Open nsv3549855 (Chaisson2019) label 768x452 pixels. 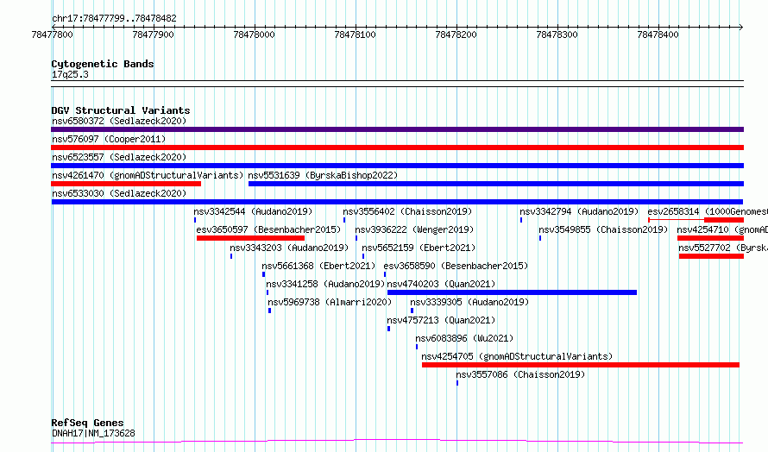pos(603,229)
